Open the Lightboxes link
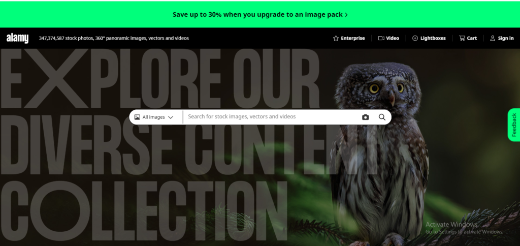This screenshot has width=520, height=246. pos(429,38)
